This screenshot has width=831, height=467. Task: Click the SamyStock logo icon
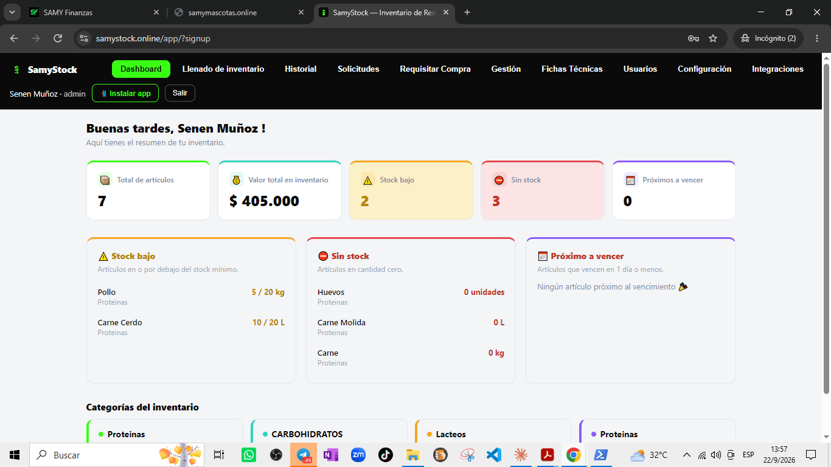click(16, 69)
